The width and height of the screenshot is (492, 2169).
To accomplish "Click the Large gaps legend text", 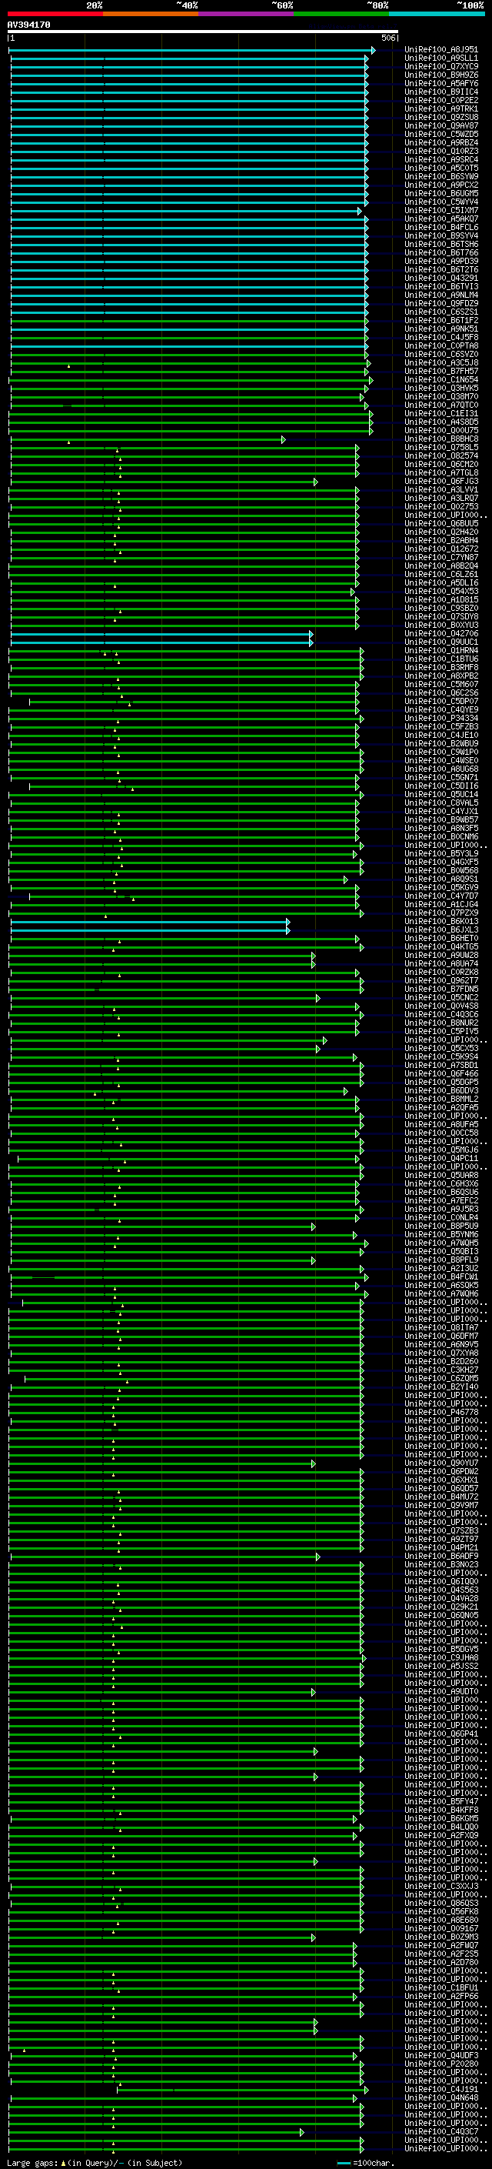I will click(x=95, y=2163).
